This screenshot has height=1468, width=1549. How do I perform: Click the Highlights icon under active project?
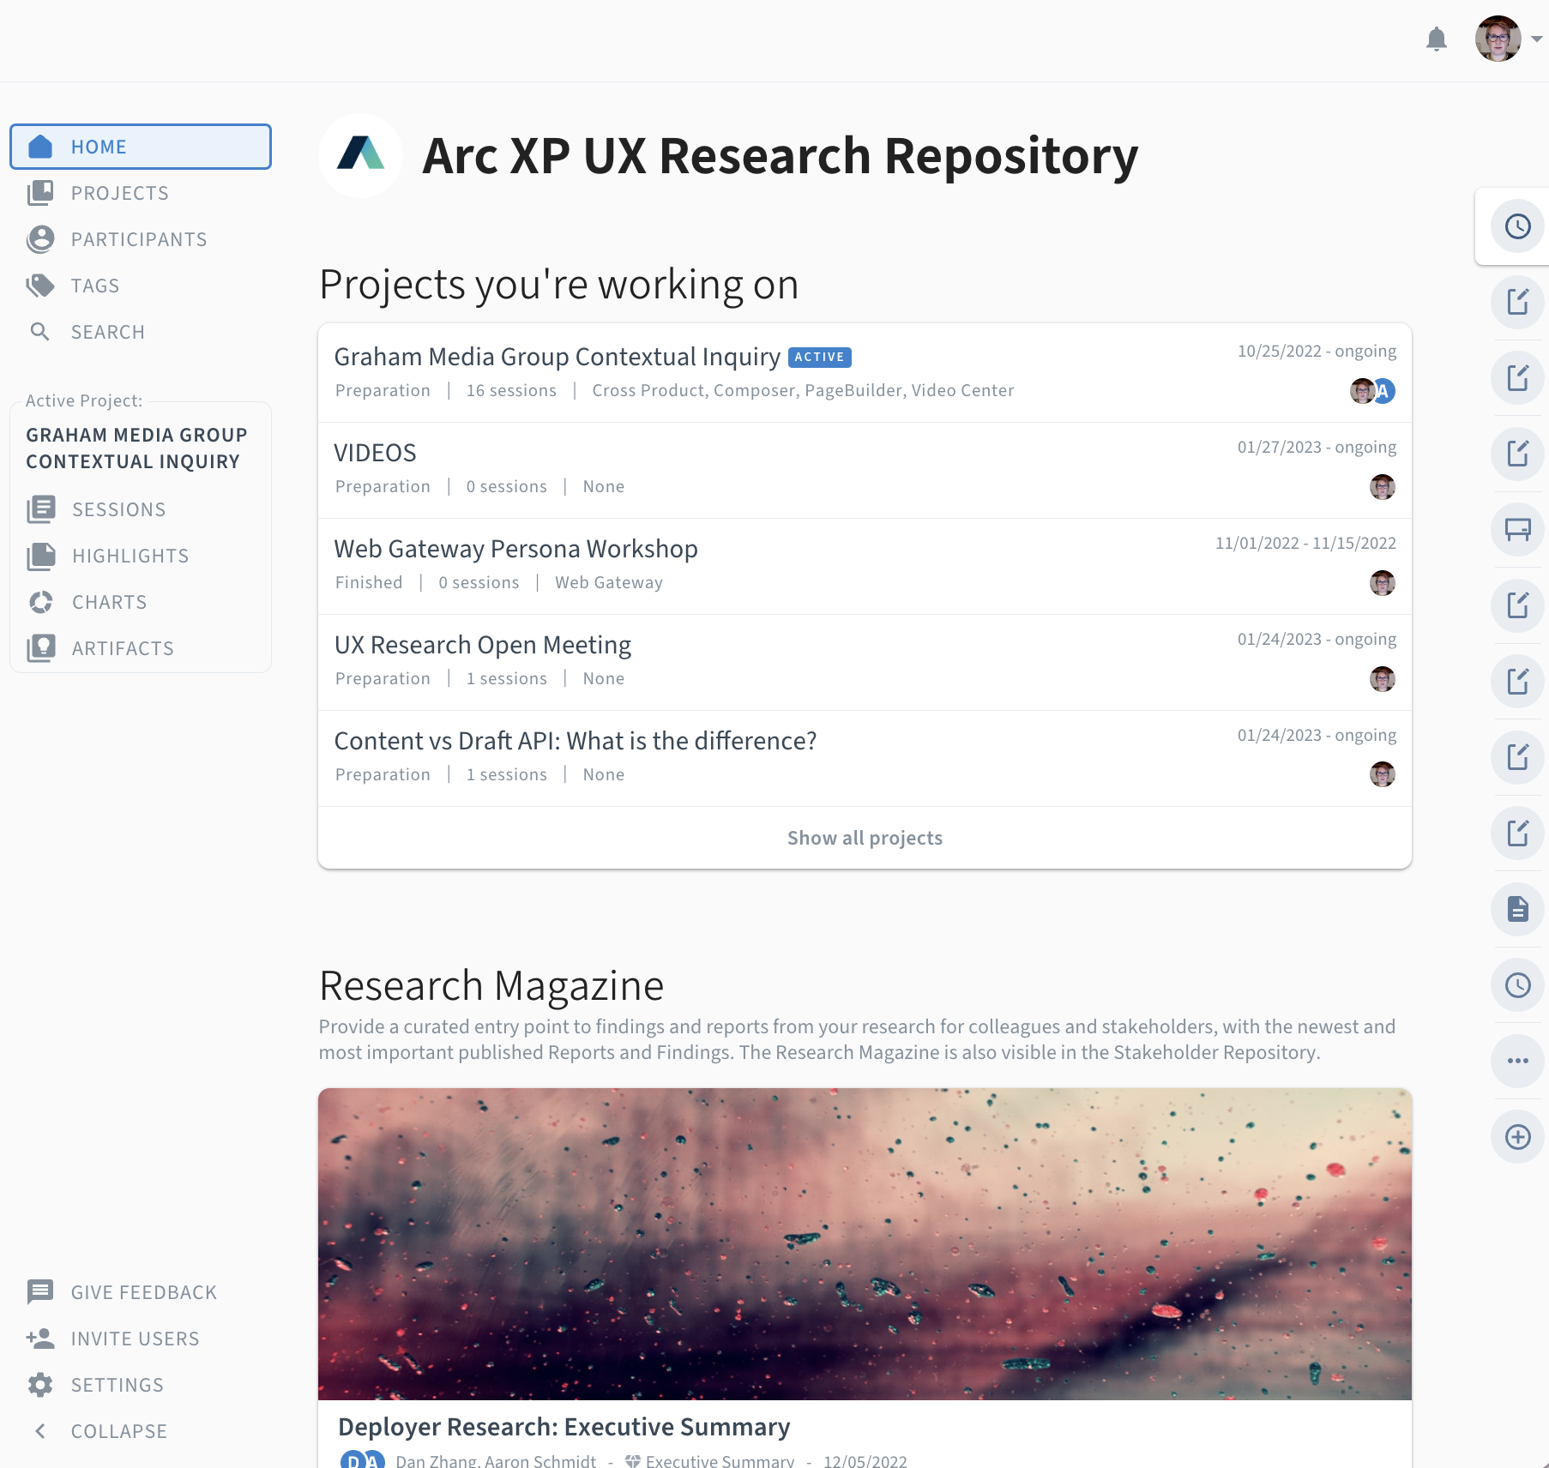pyautogui.click(x=41, y=556)
